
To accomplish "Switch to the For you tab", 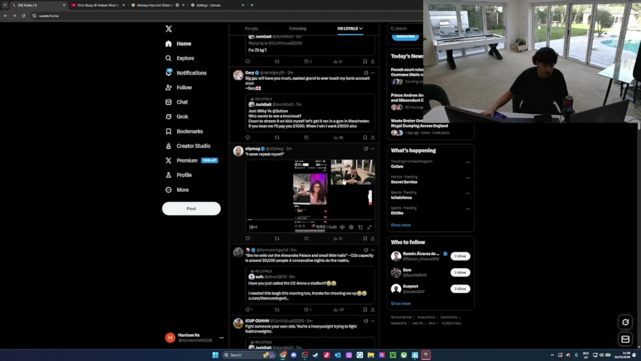I will (251, 29).
